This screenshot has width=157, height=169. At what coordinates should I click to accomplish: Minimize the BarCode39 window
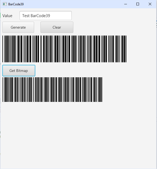[x=126, y=4]
